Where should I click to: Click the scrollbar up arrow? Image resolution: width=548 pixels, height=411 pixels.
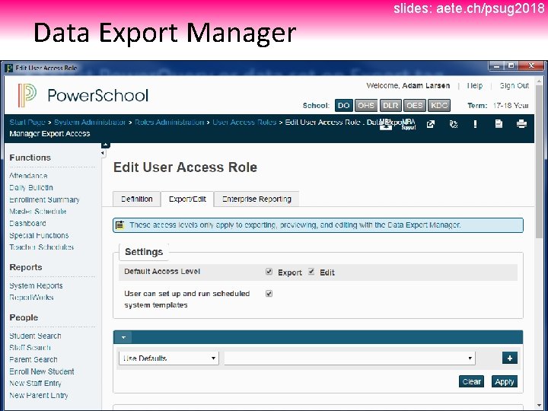click(539, 81)
